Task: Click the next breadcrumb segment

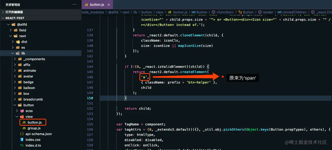Action: pyautogui.click(x=126, y=12)
